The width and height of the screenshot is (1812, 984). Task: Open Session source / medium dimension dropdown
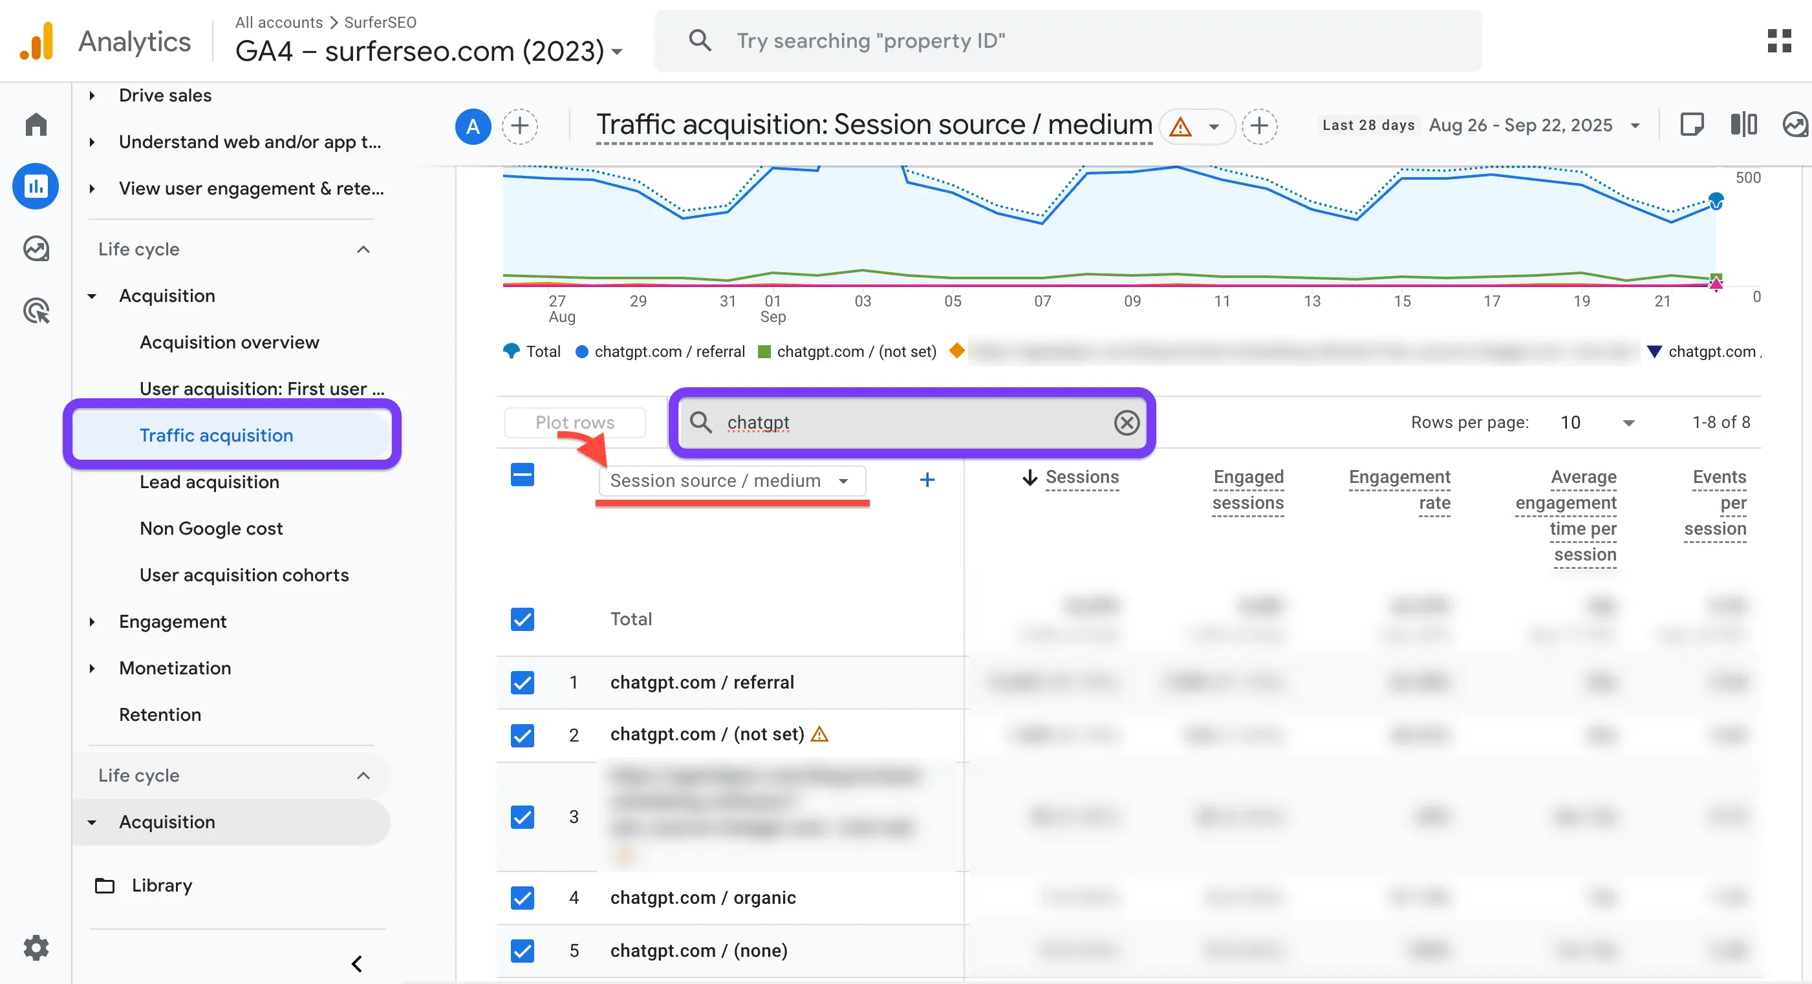point(731,480)
